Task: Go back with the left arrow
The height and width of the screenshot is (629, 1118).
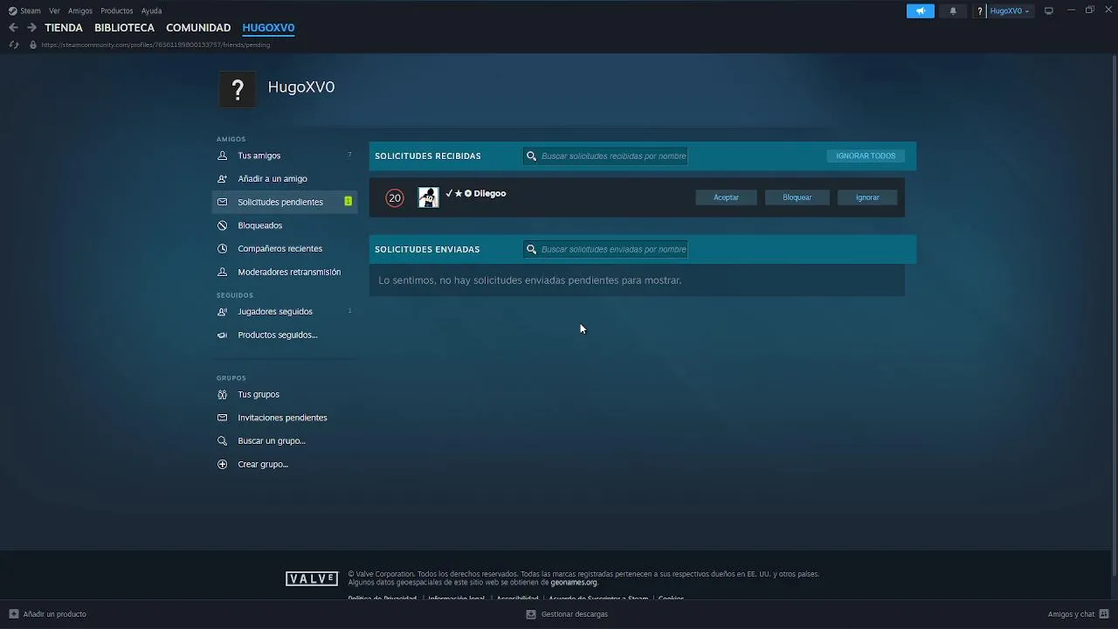Action: [x=13, y=28]
